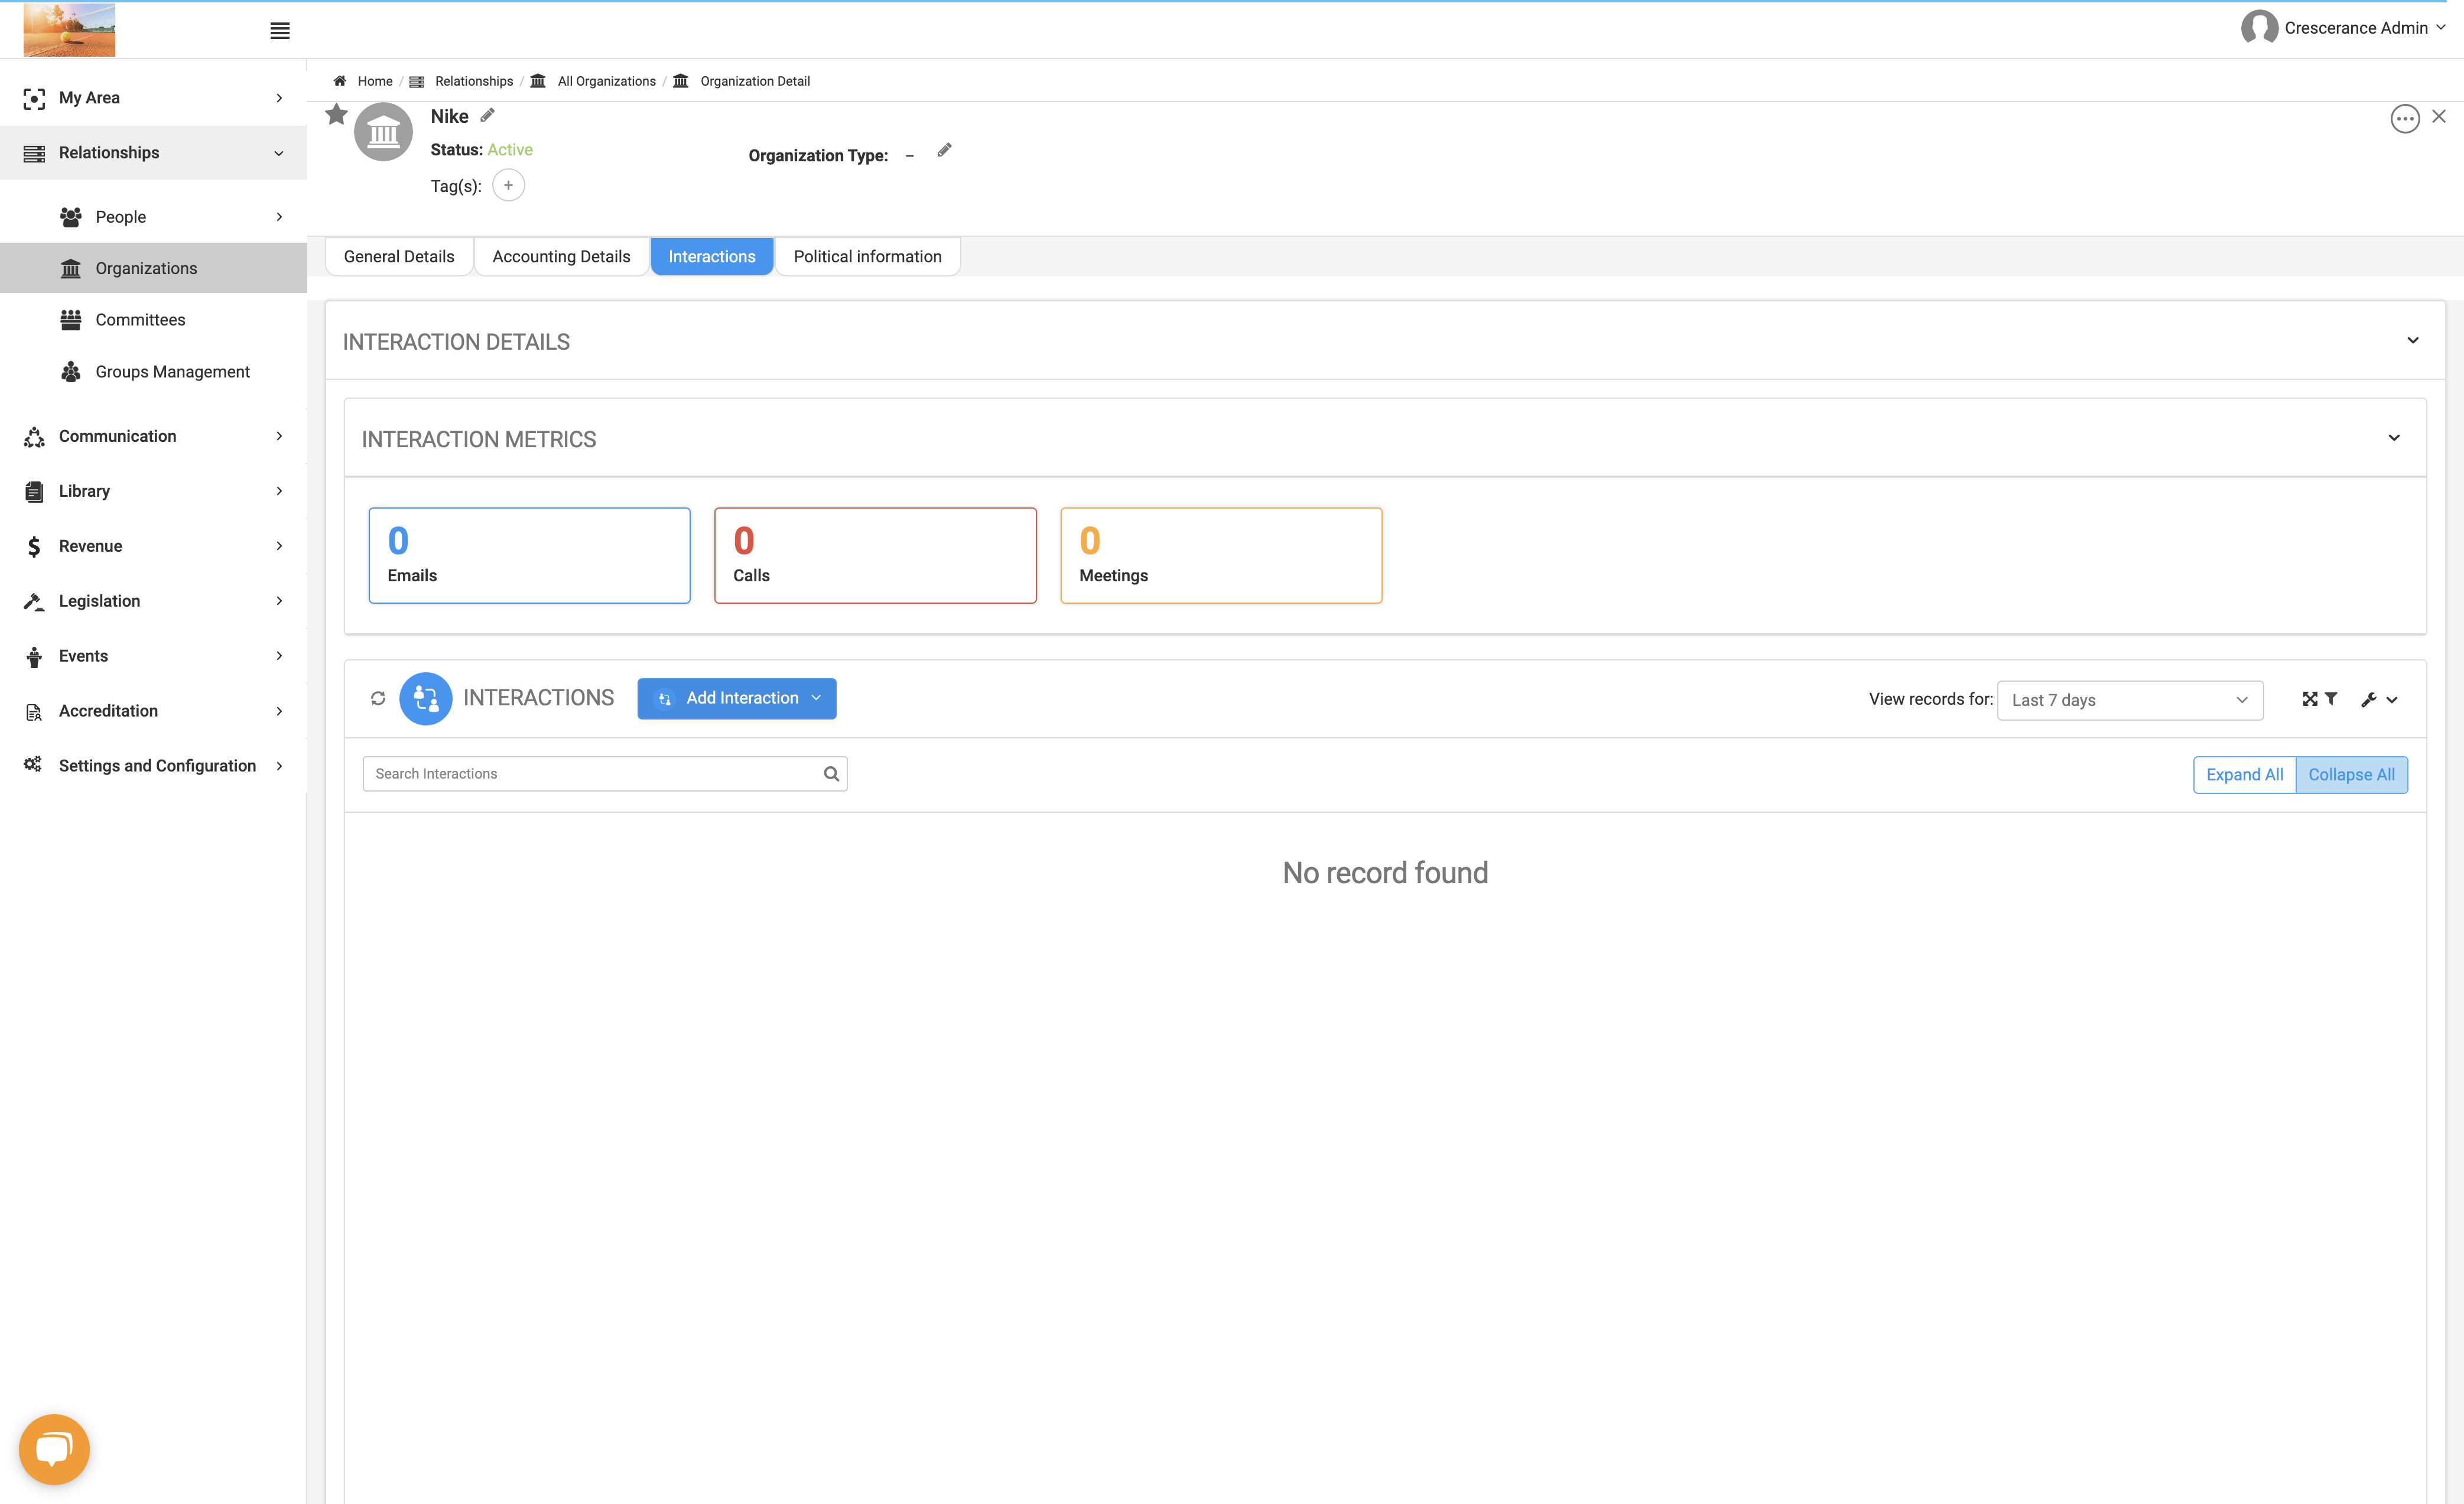Click the Emails metric card
Screen dimensions: 2464x1504
(529, 555)
